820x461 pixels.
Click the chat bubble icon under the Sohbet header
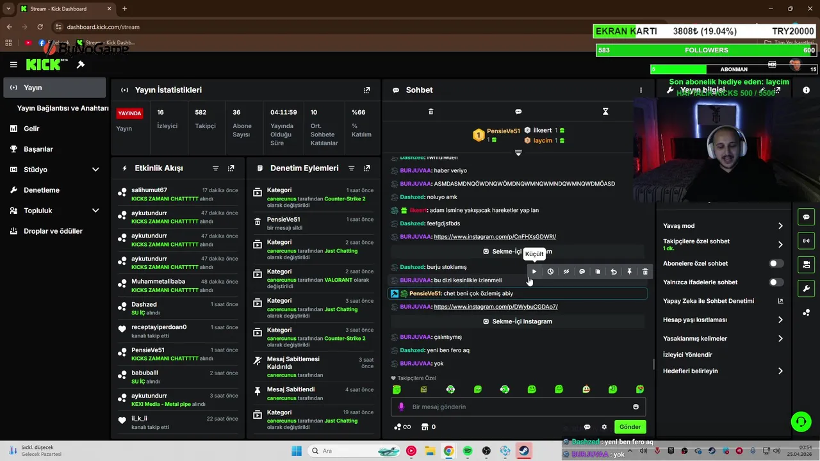coord(518,111)
